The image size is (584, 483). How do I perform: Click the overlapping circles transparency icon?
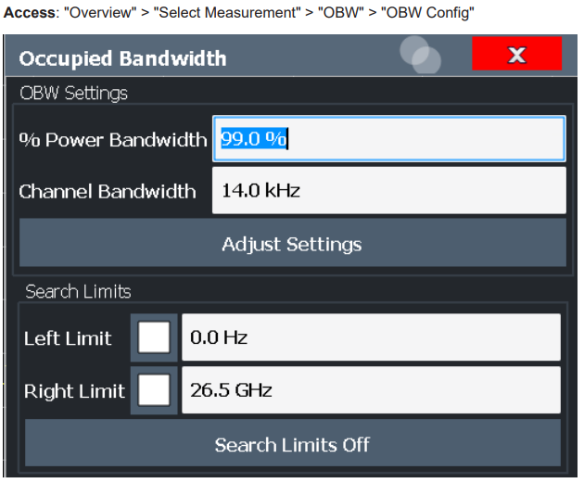pos(421,55)
